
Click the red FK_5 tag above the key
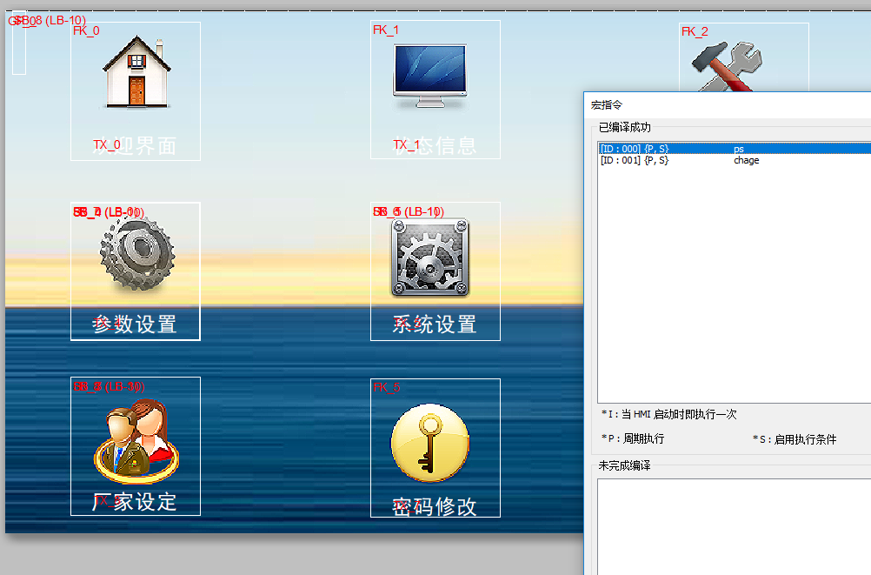click(386, 387)
